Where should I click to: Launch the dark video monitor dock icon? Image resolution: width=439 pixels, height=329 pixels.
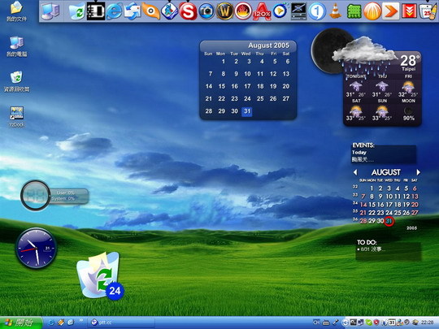click(x=298, y=11)
